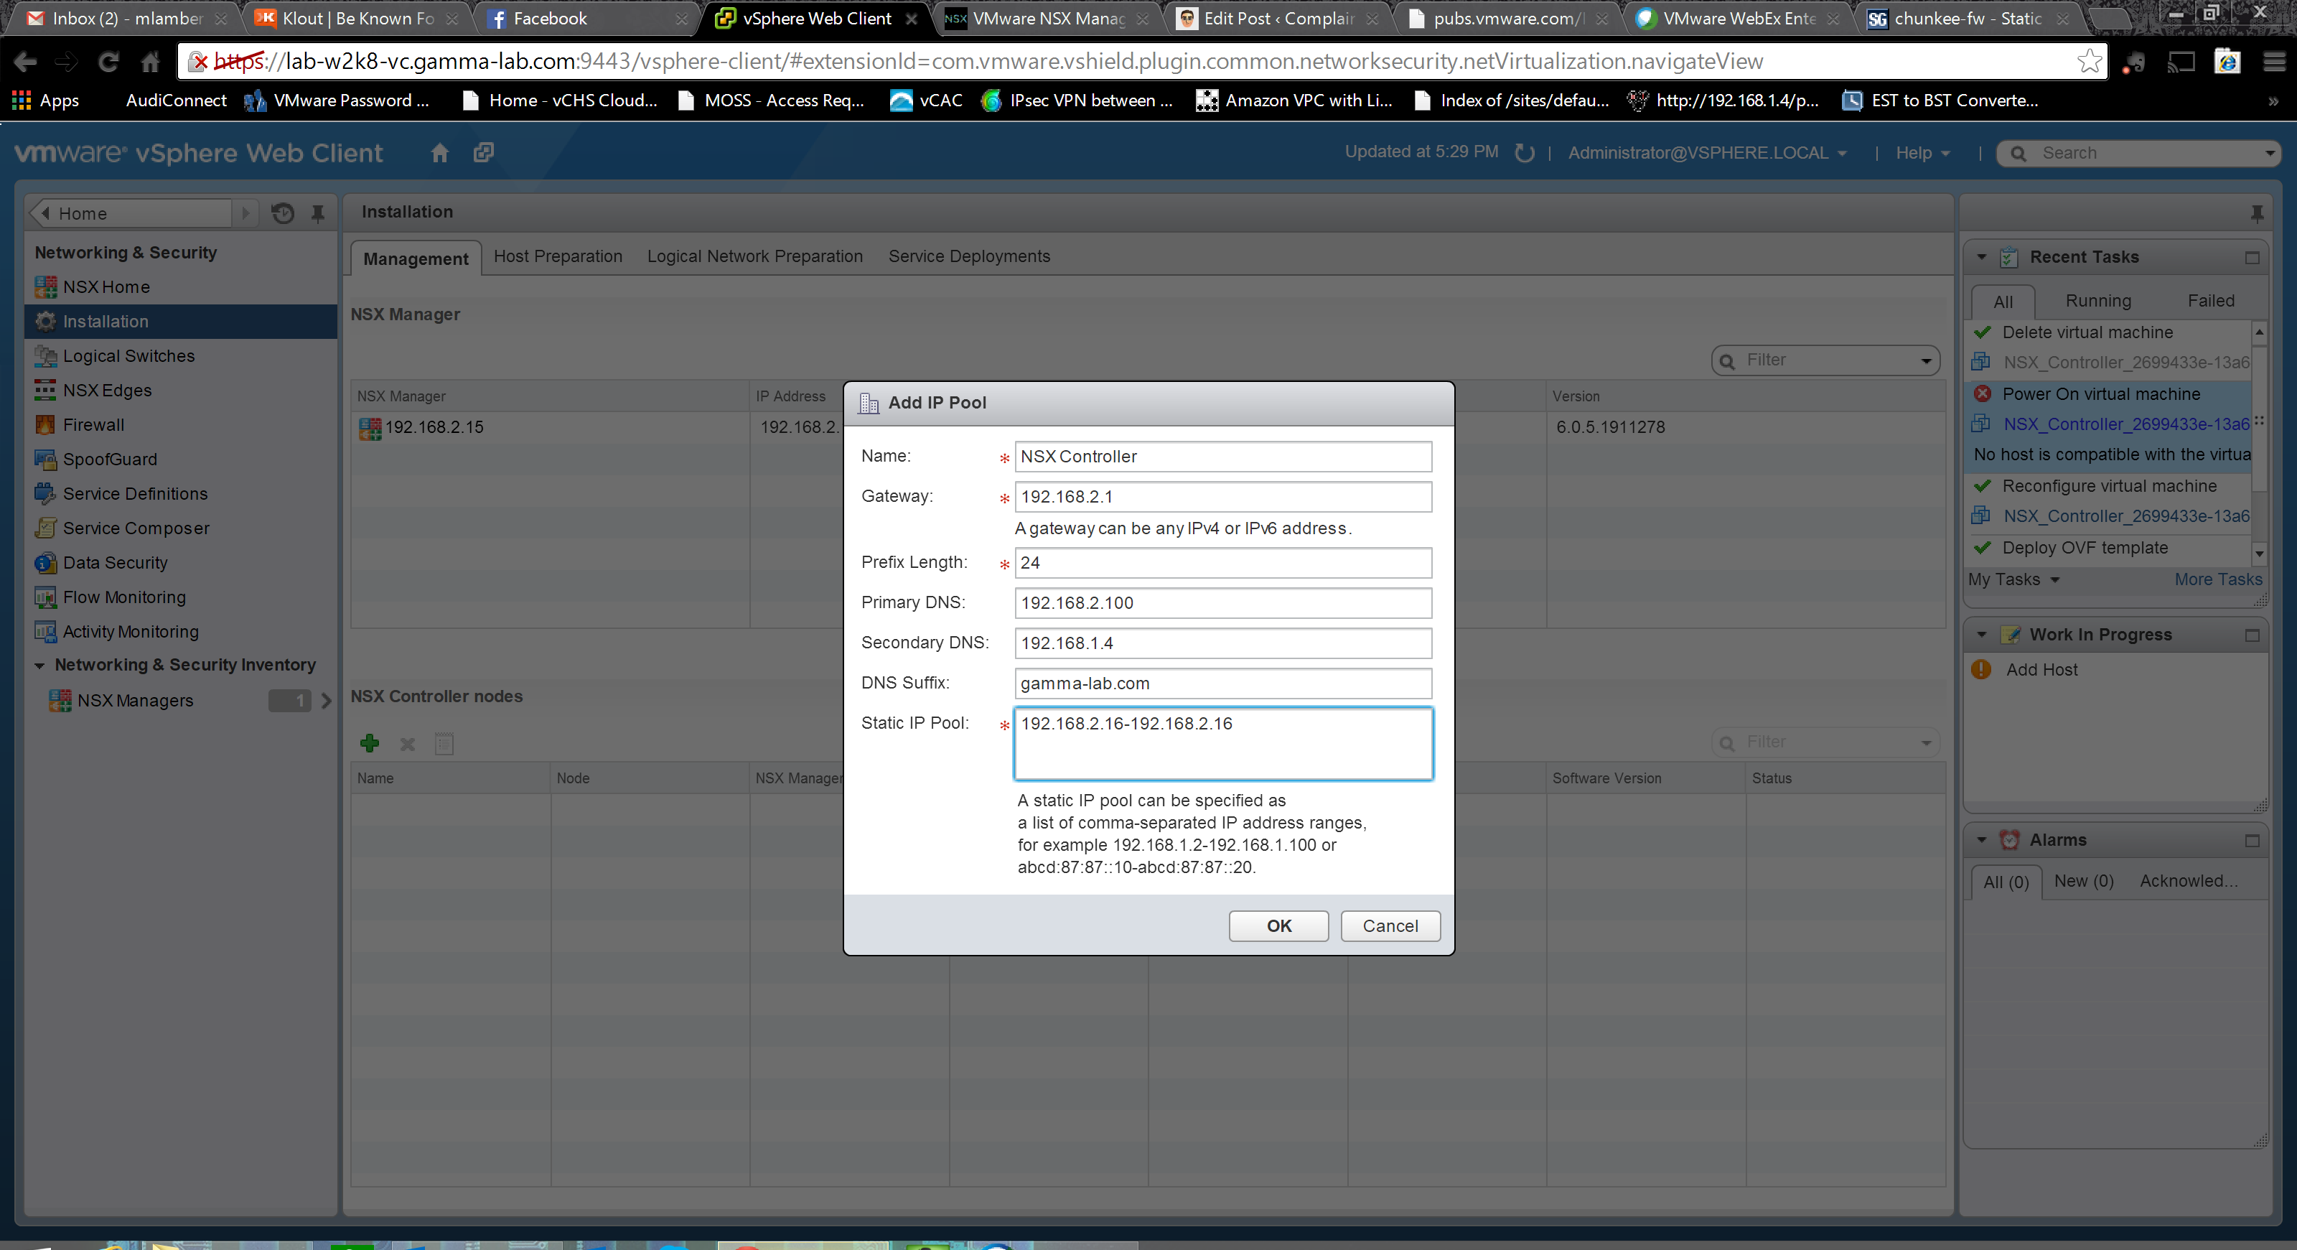Viewport: 2297px width, 1250px height.
Task: Click the refresh icon next to Updated time
Action: [1524, 152]
